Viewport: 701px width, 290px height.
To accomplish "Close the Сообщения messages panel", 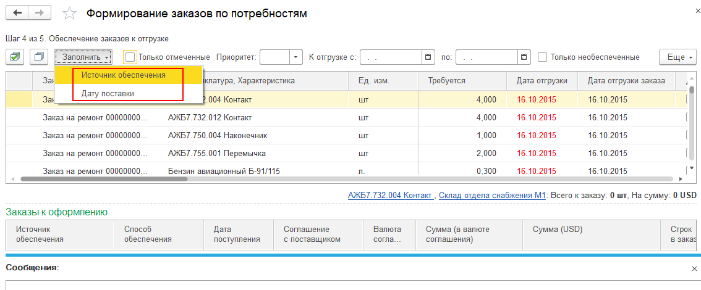I will 694,268.
